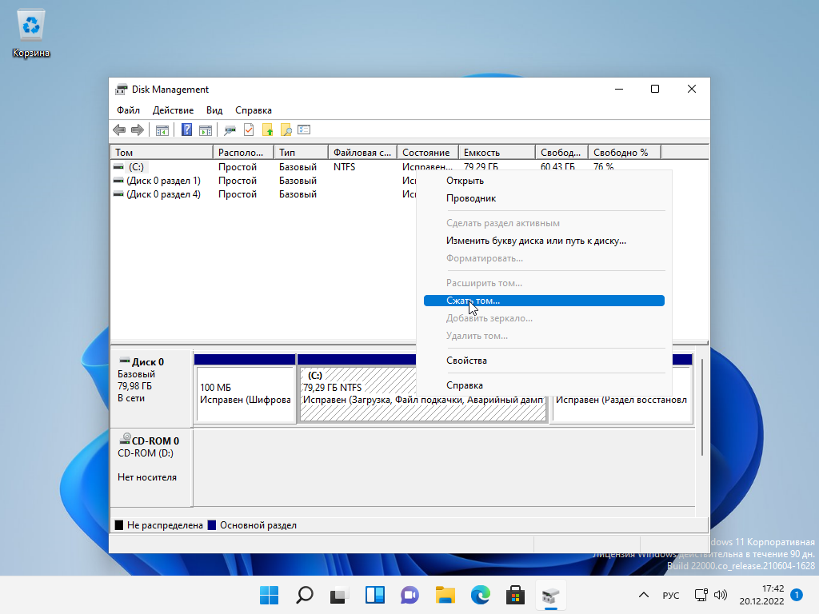Switch input language РУС indicator
Screen dimensions: 819x614
[x=671, y=595]
